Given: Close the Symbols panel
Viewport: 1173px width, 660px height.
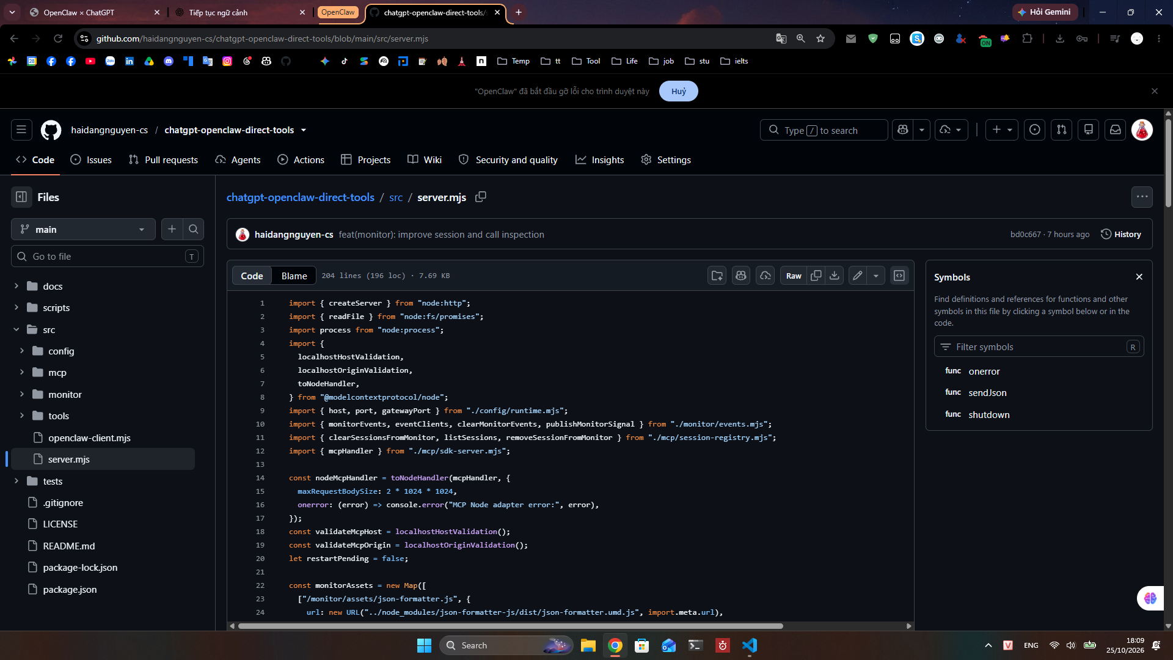Looking at the screenshot, I should pyautogui.click(x=1139, y=277).
